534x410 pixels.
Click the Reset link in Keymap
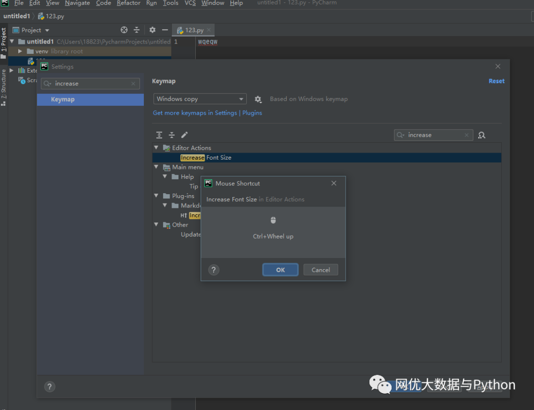[x=496, y=81]
